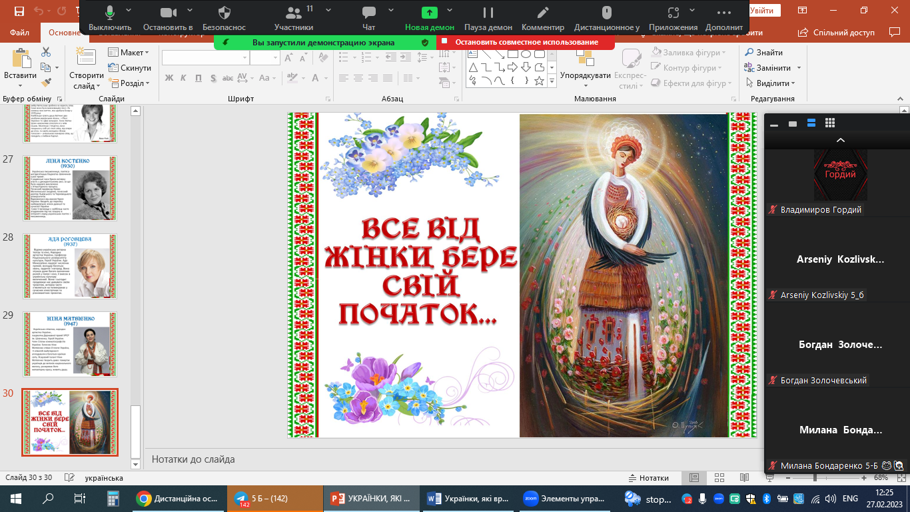Collapse the Zoom video panel chevron
The image size is (910, 512).
[x=841, y=140]
